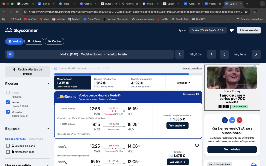The height and width of the screenshot is (166, 266).
Task: Tick the Maleta facturada checkbox
Action: (x=8, y=152)
